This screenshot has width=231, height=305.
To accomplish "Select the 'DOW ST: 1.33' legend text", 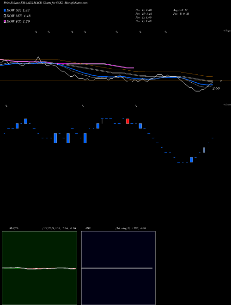I will (x=18, y=10).
